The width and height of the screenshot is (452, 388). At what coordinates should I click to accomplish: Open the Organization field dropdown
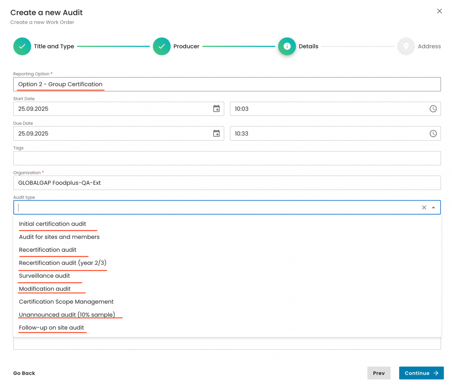click(227, 183)
